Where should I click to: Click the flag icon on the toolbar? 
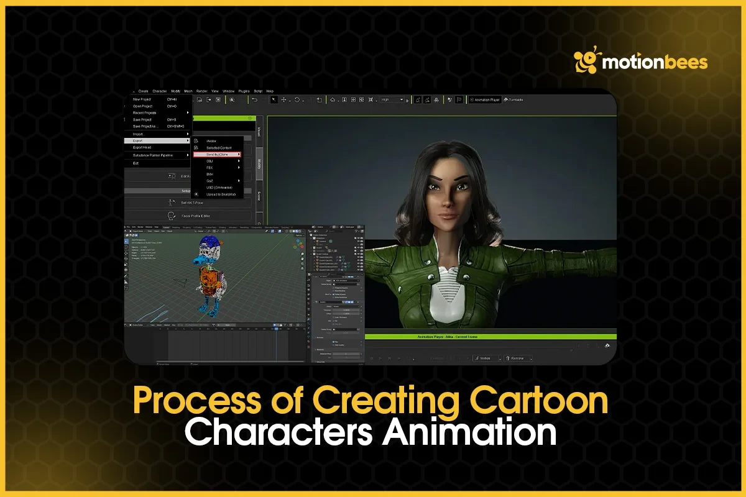pyautogui.click(x=459, y=99)
